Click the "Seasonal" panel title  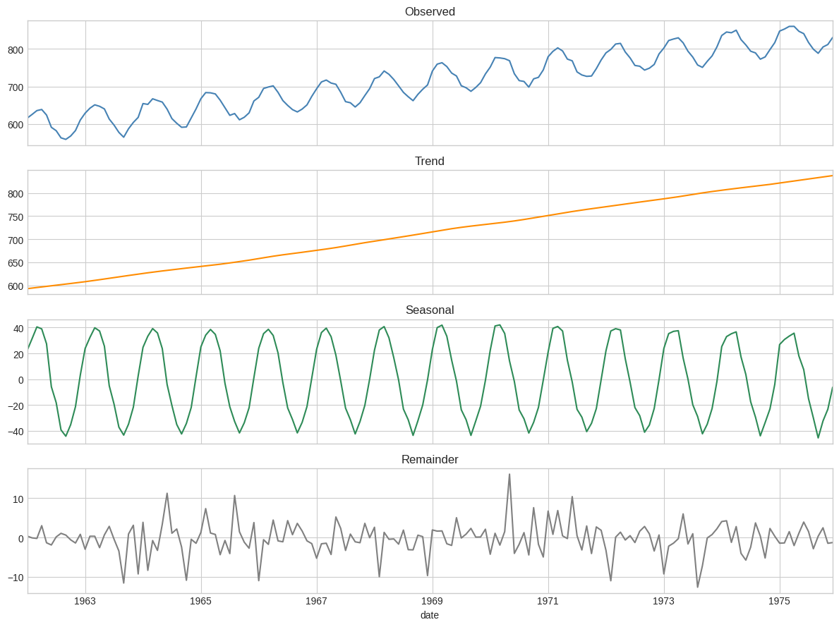[430, 310]
